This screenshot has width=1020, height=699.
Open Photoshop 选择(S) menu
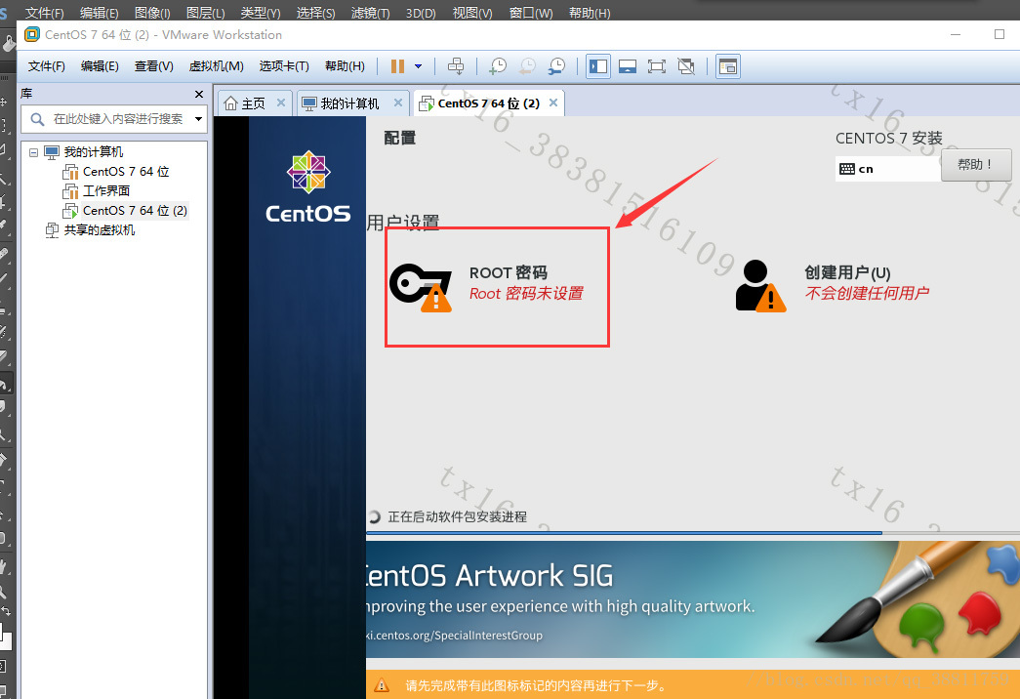(x=315, y=13)
